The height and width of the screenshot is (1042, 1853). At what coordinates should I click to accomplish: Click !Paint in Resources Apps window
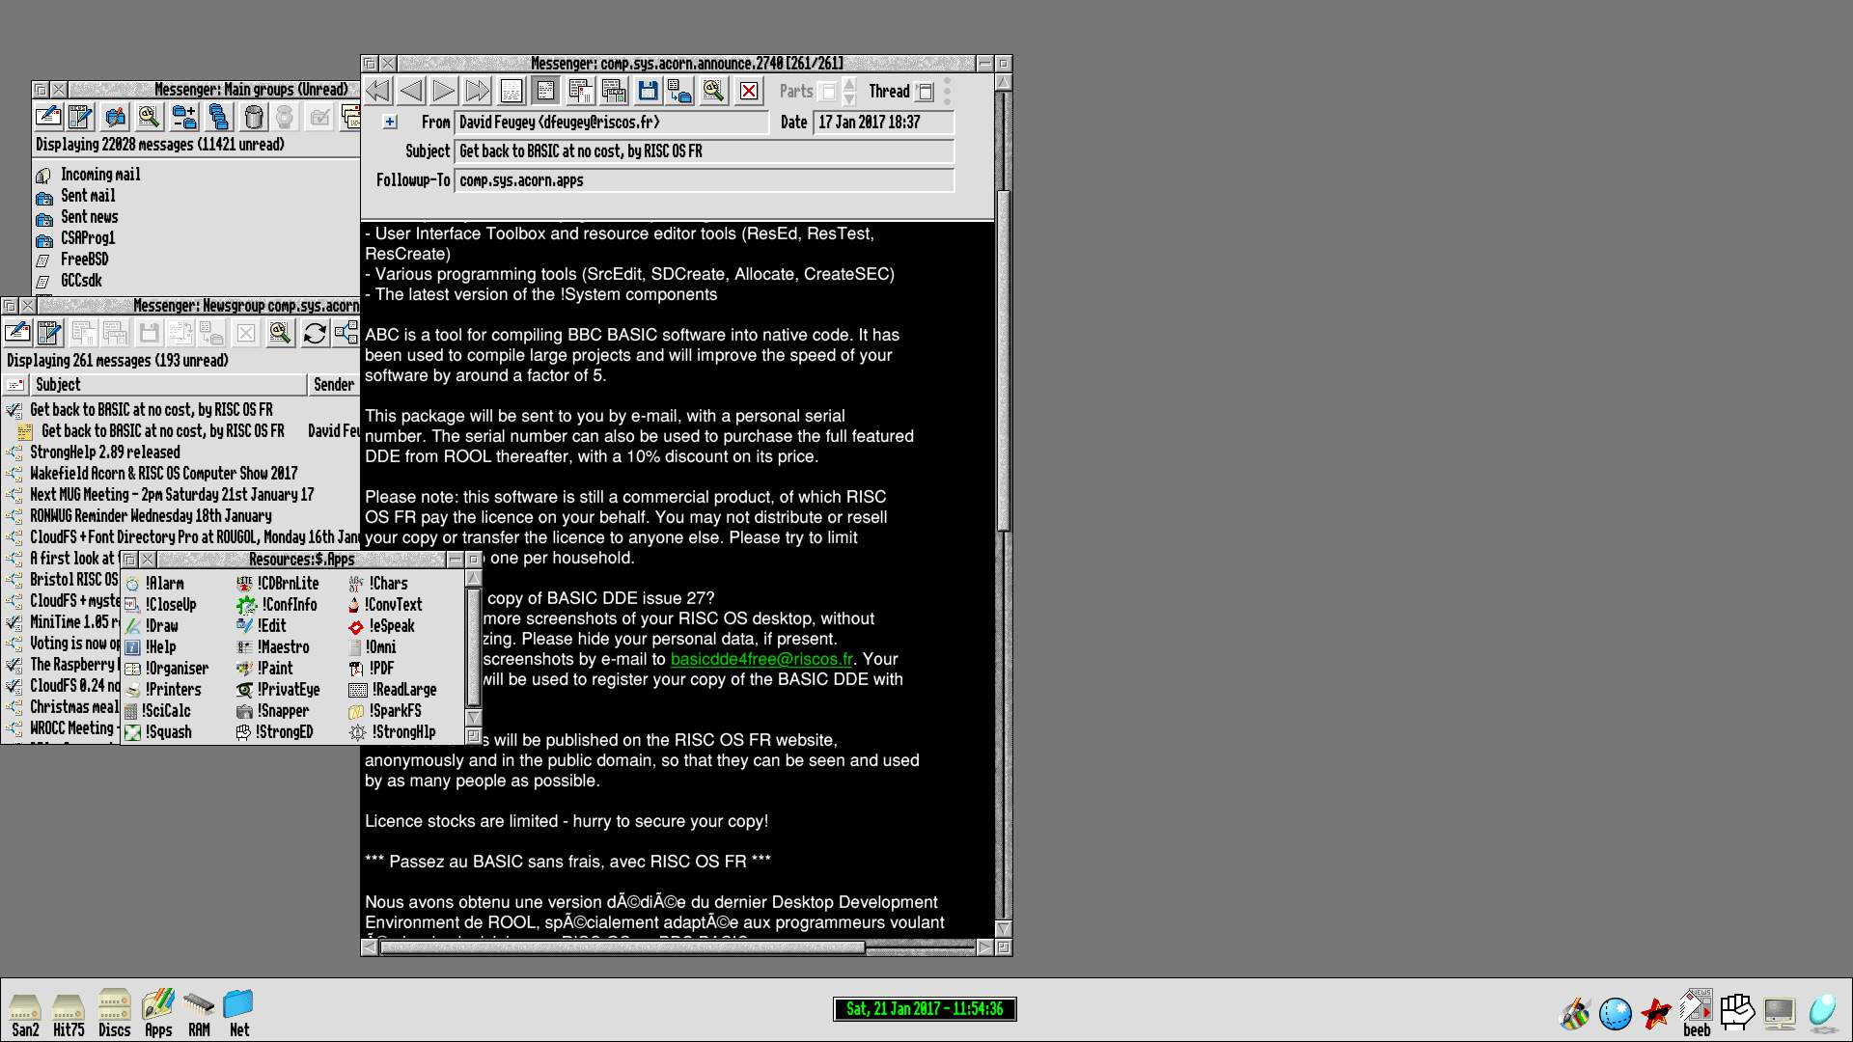[265, 669]
